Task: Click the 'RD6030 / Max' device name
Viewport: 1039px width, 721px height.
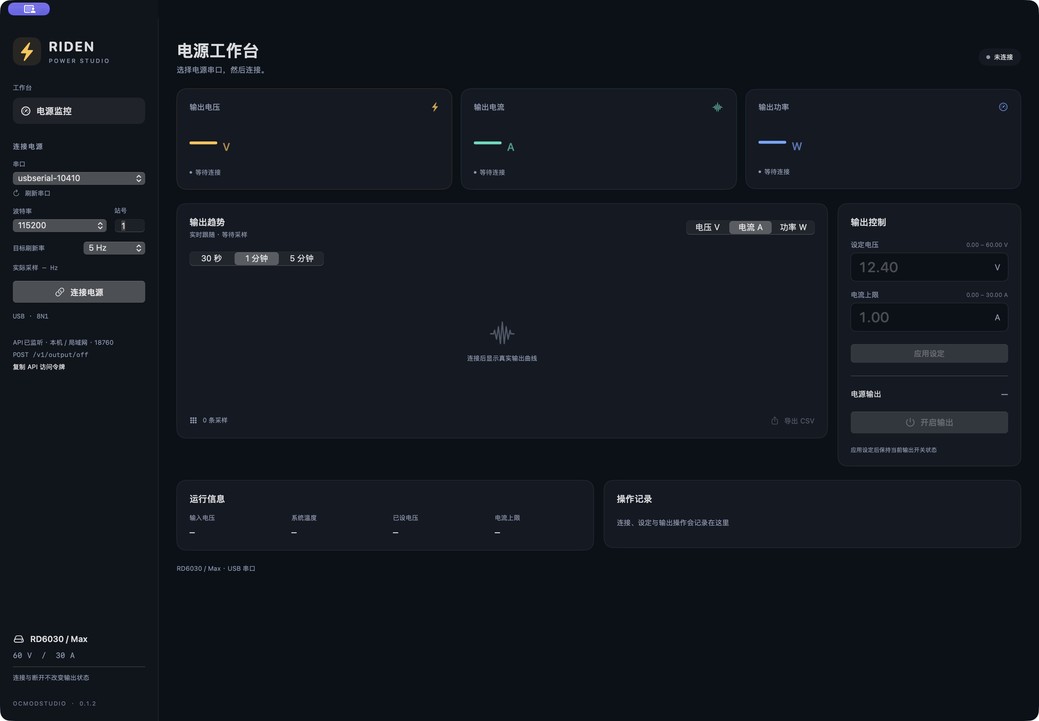Action: (x=59, y=639)
